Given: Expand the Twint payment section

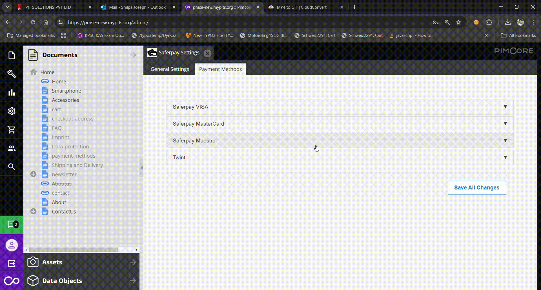Looking at the screenshot, I should (340, 157).
